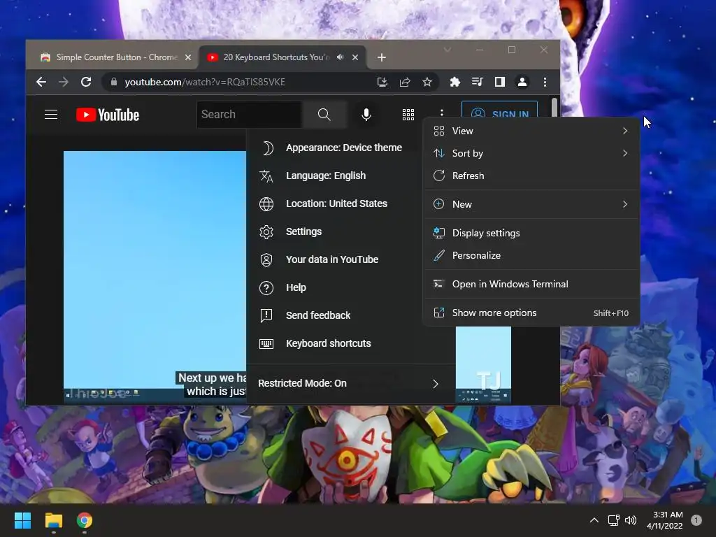Bookmark this tab with the star icon
Viewport: 716px width, 537px height.
[427, 83]
